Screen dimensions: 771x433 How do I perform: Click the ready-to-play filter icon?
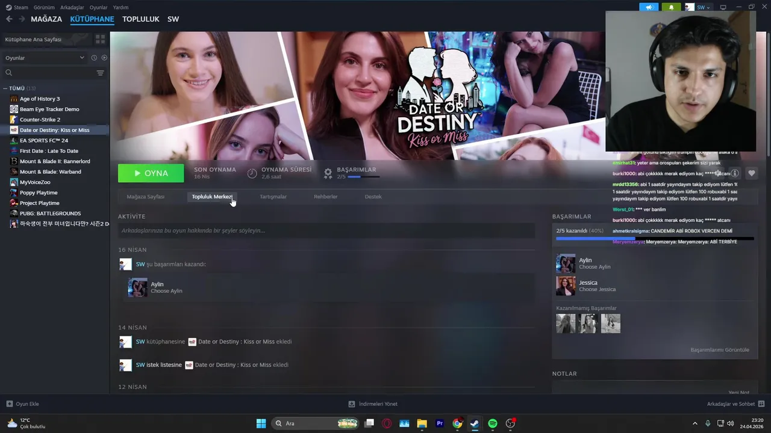[104, 58]
